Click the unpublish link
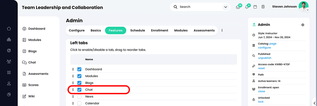The width and height of the screenshot is (317, 106). [265, 58]
